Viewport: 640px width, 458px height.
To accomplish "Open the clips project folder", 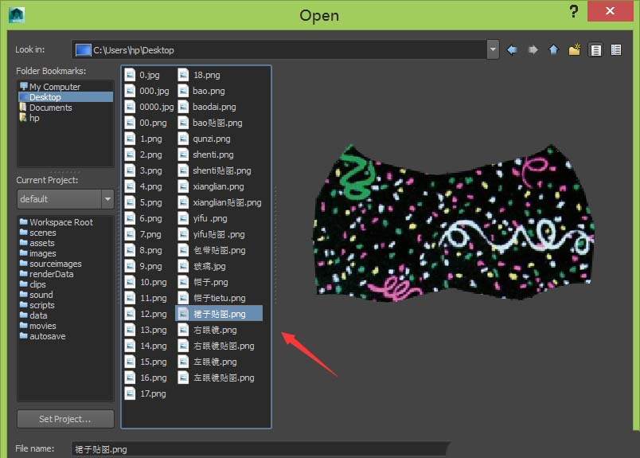I will pyautogui.click(x=33, y=284).
